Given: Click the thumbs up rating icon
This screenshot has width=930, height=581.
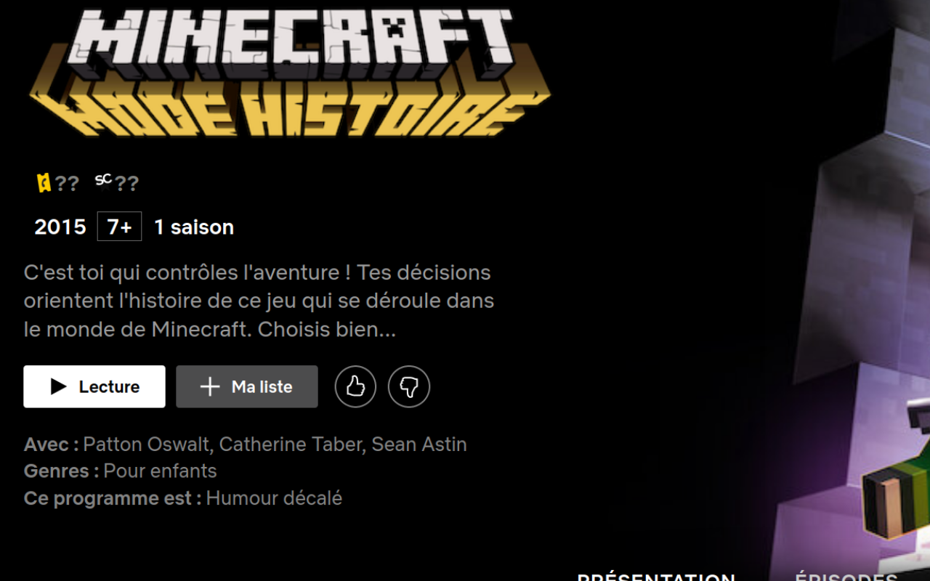Looking at the screenshot, I should 355,386.
